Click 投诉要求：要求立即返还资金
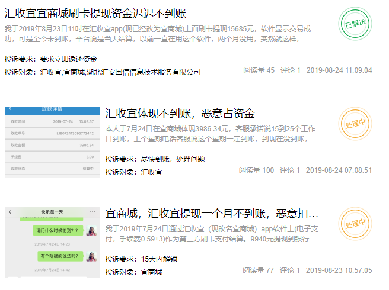This screenshot has width=389, height=290. 50,59
